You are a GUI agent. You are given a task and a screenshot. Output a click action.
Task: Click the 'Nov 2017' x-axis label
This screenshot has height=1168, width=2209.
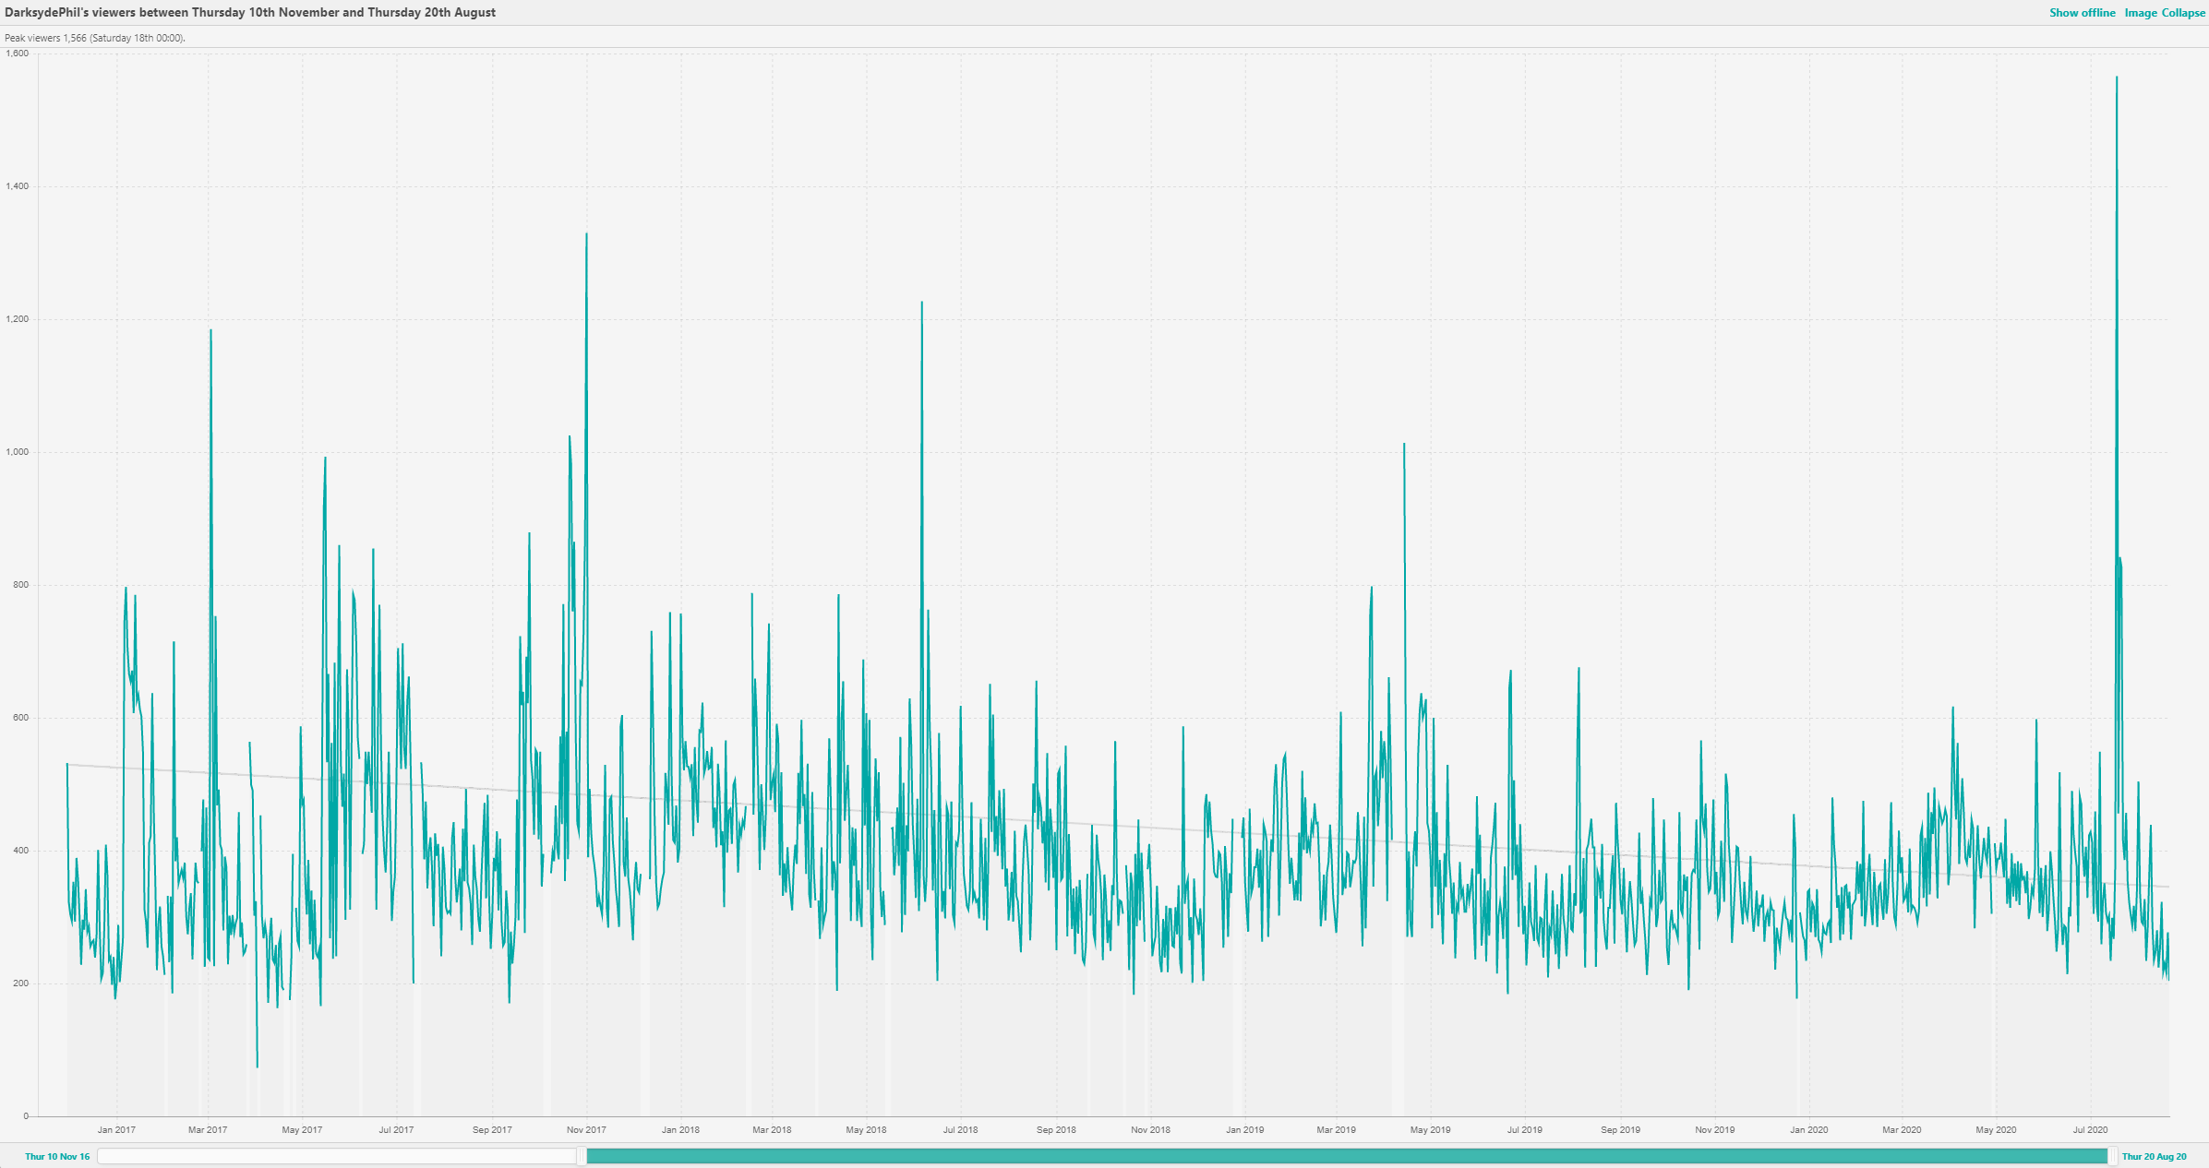(x=586, y=1130)
